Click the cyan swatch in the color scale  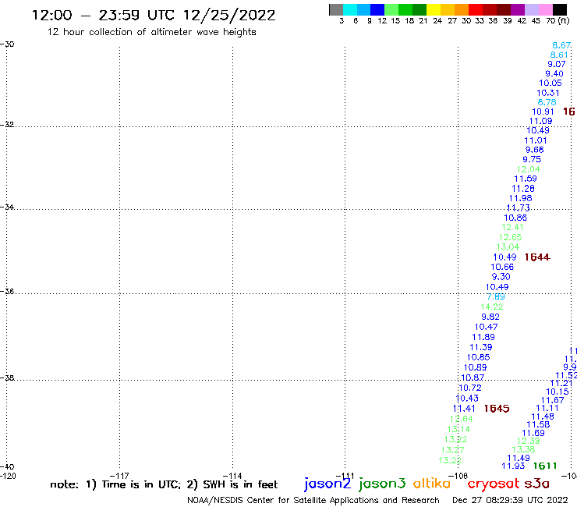point(350,9)
